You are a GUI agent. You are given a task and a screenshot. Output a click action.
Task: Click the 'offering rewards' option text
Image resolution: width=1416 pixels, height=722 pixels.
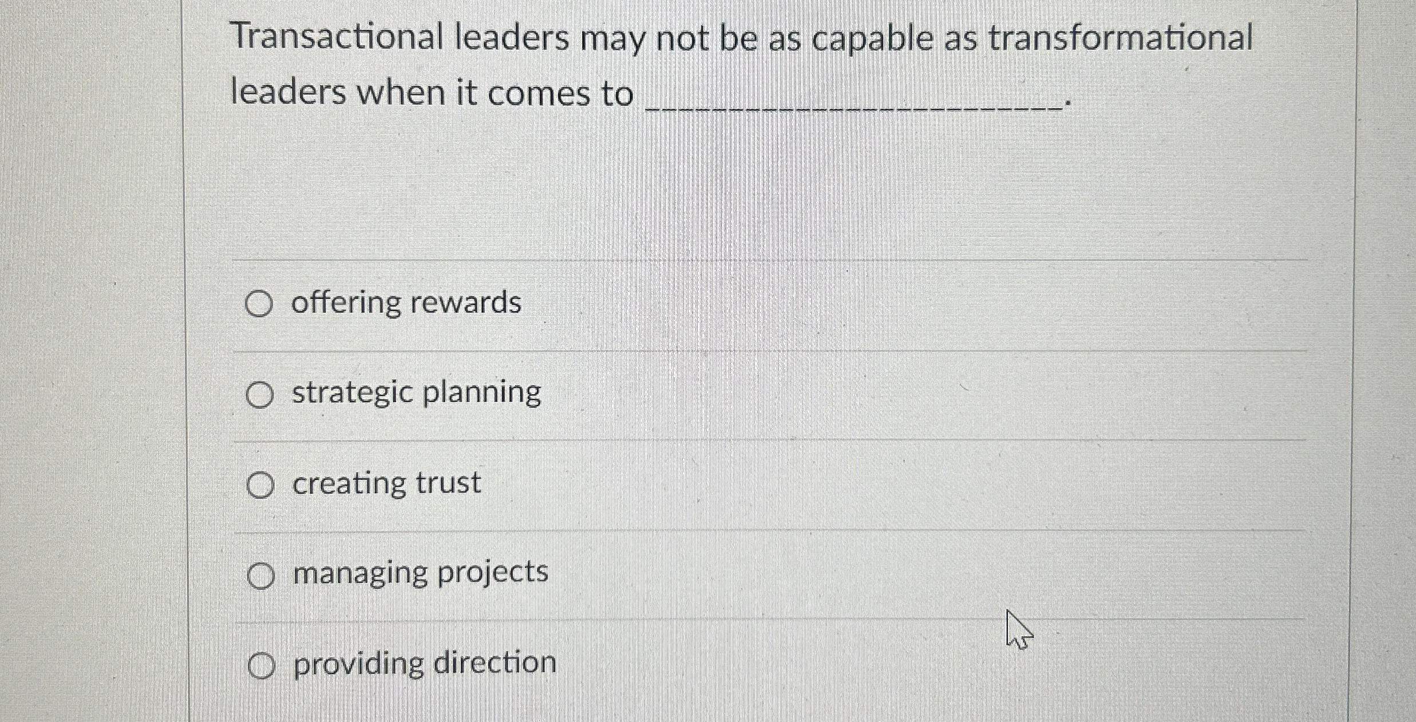click(406, 303)
